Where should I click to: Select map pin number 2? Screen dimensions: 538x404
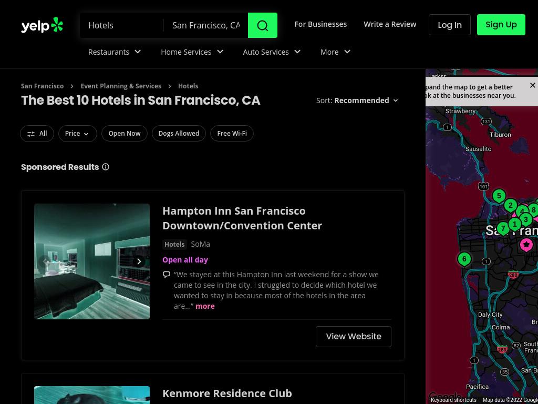(x=510, y=206)
